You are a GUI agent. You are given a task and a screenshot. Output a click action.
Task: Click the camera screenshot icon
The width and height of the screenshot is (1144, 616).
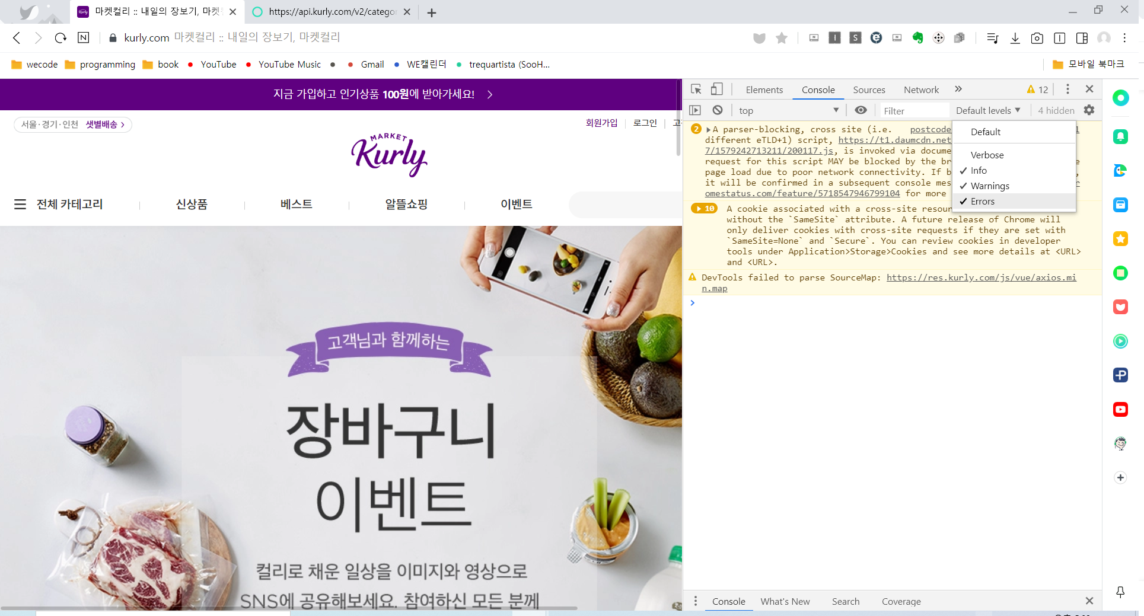click(1037, 38)
